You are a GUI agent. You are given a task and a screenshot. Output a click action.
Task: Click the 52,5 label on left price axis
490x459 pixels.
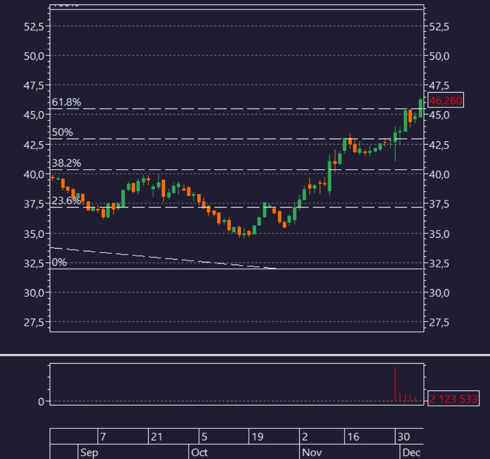click(x=34, y=27)
